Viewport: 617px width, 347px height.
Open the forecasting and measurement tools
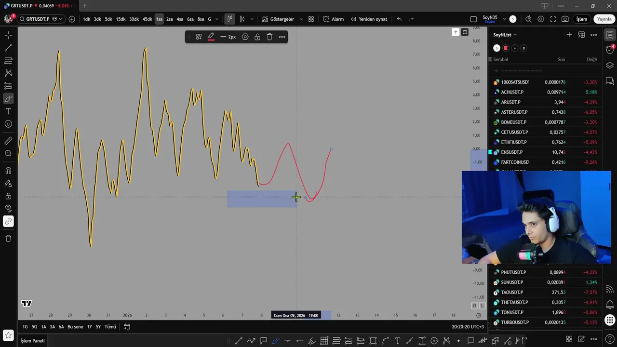(8, 86)
